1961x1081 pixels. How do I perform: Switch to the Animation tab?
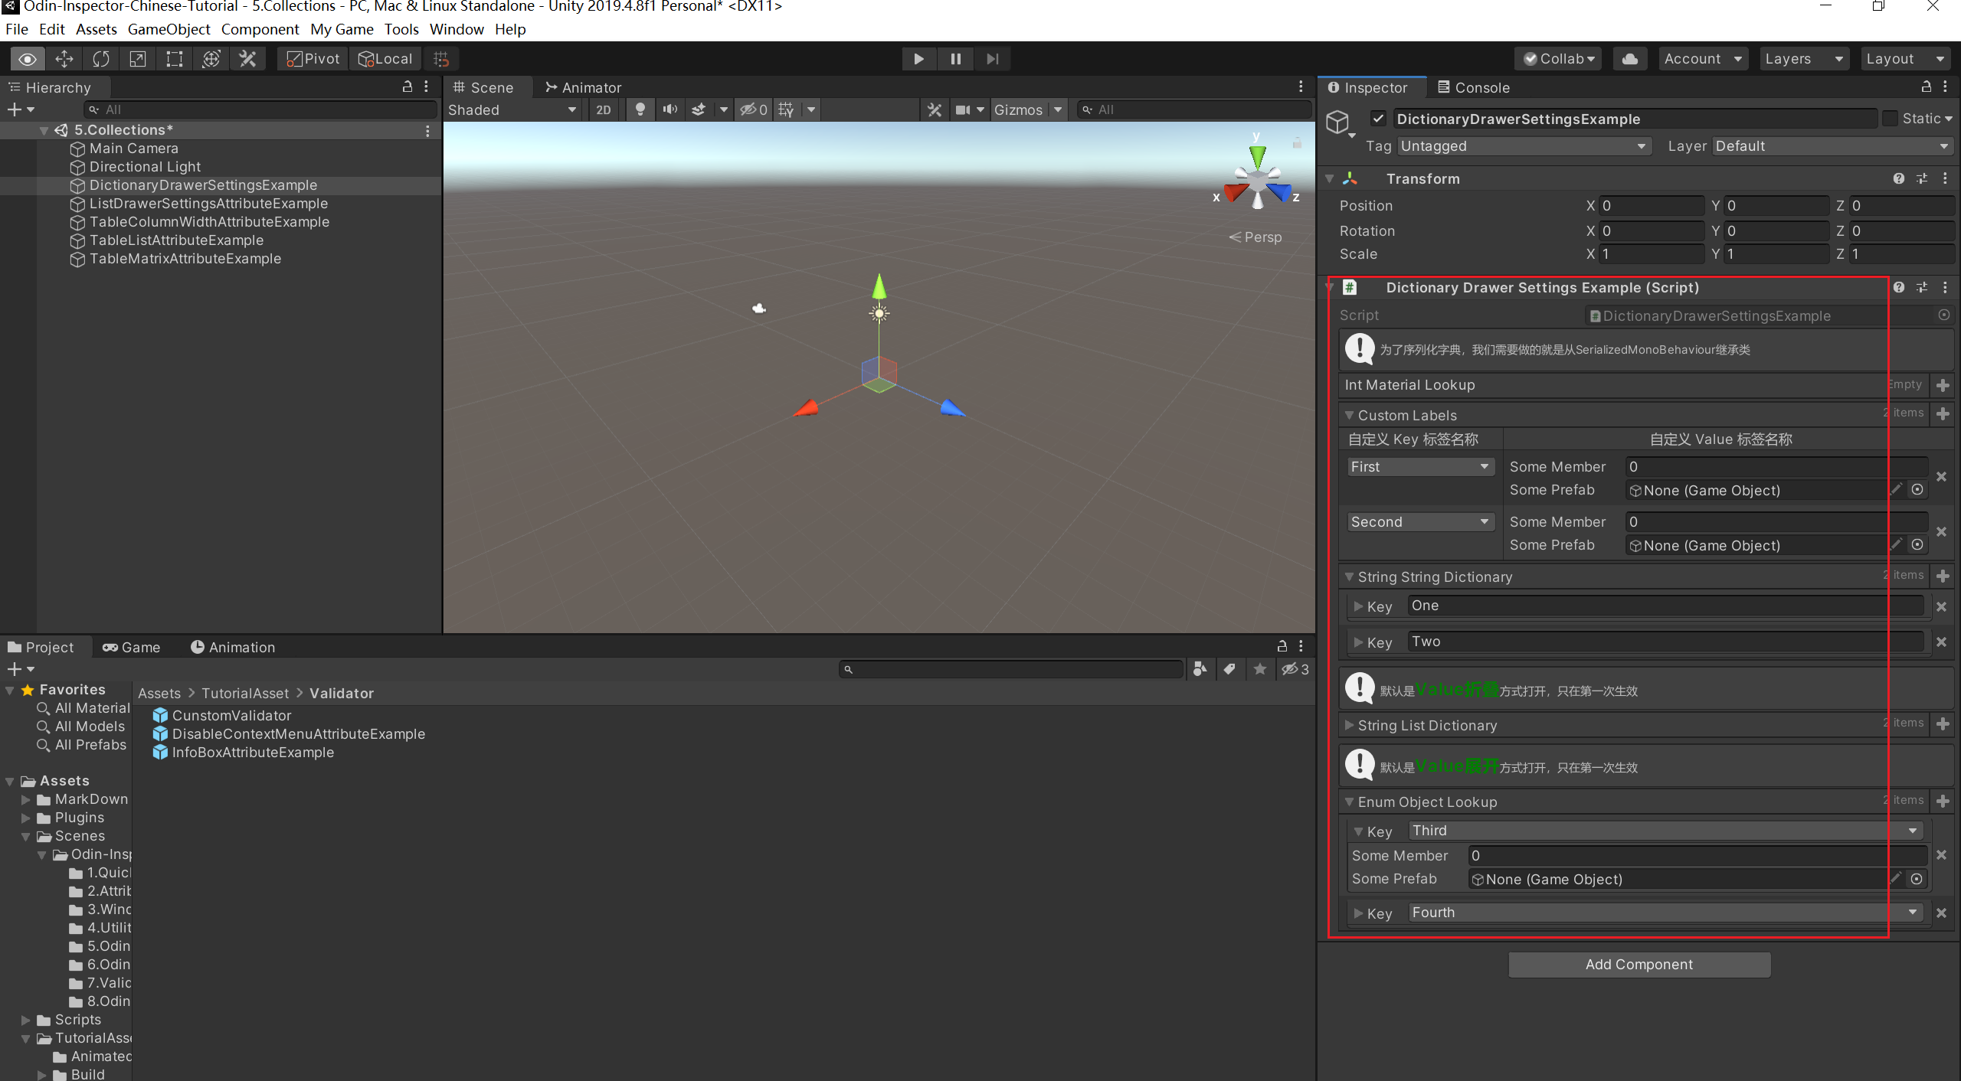[232, 647]
